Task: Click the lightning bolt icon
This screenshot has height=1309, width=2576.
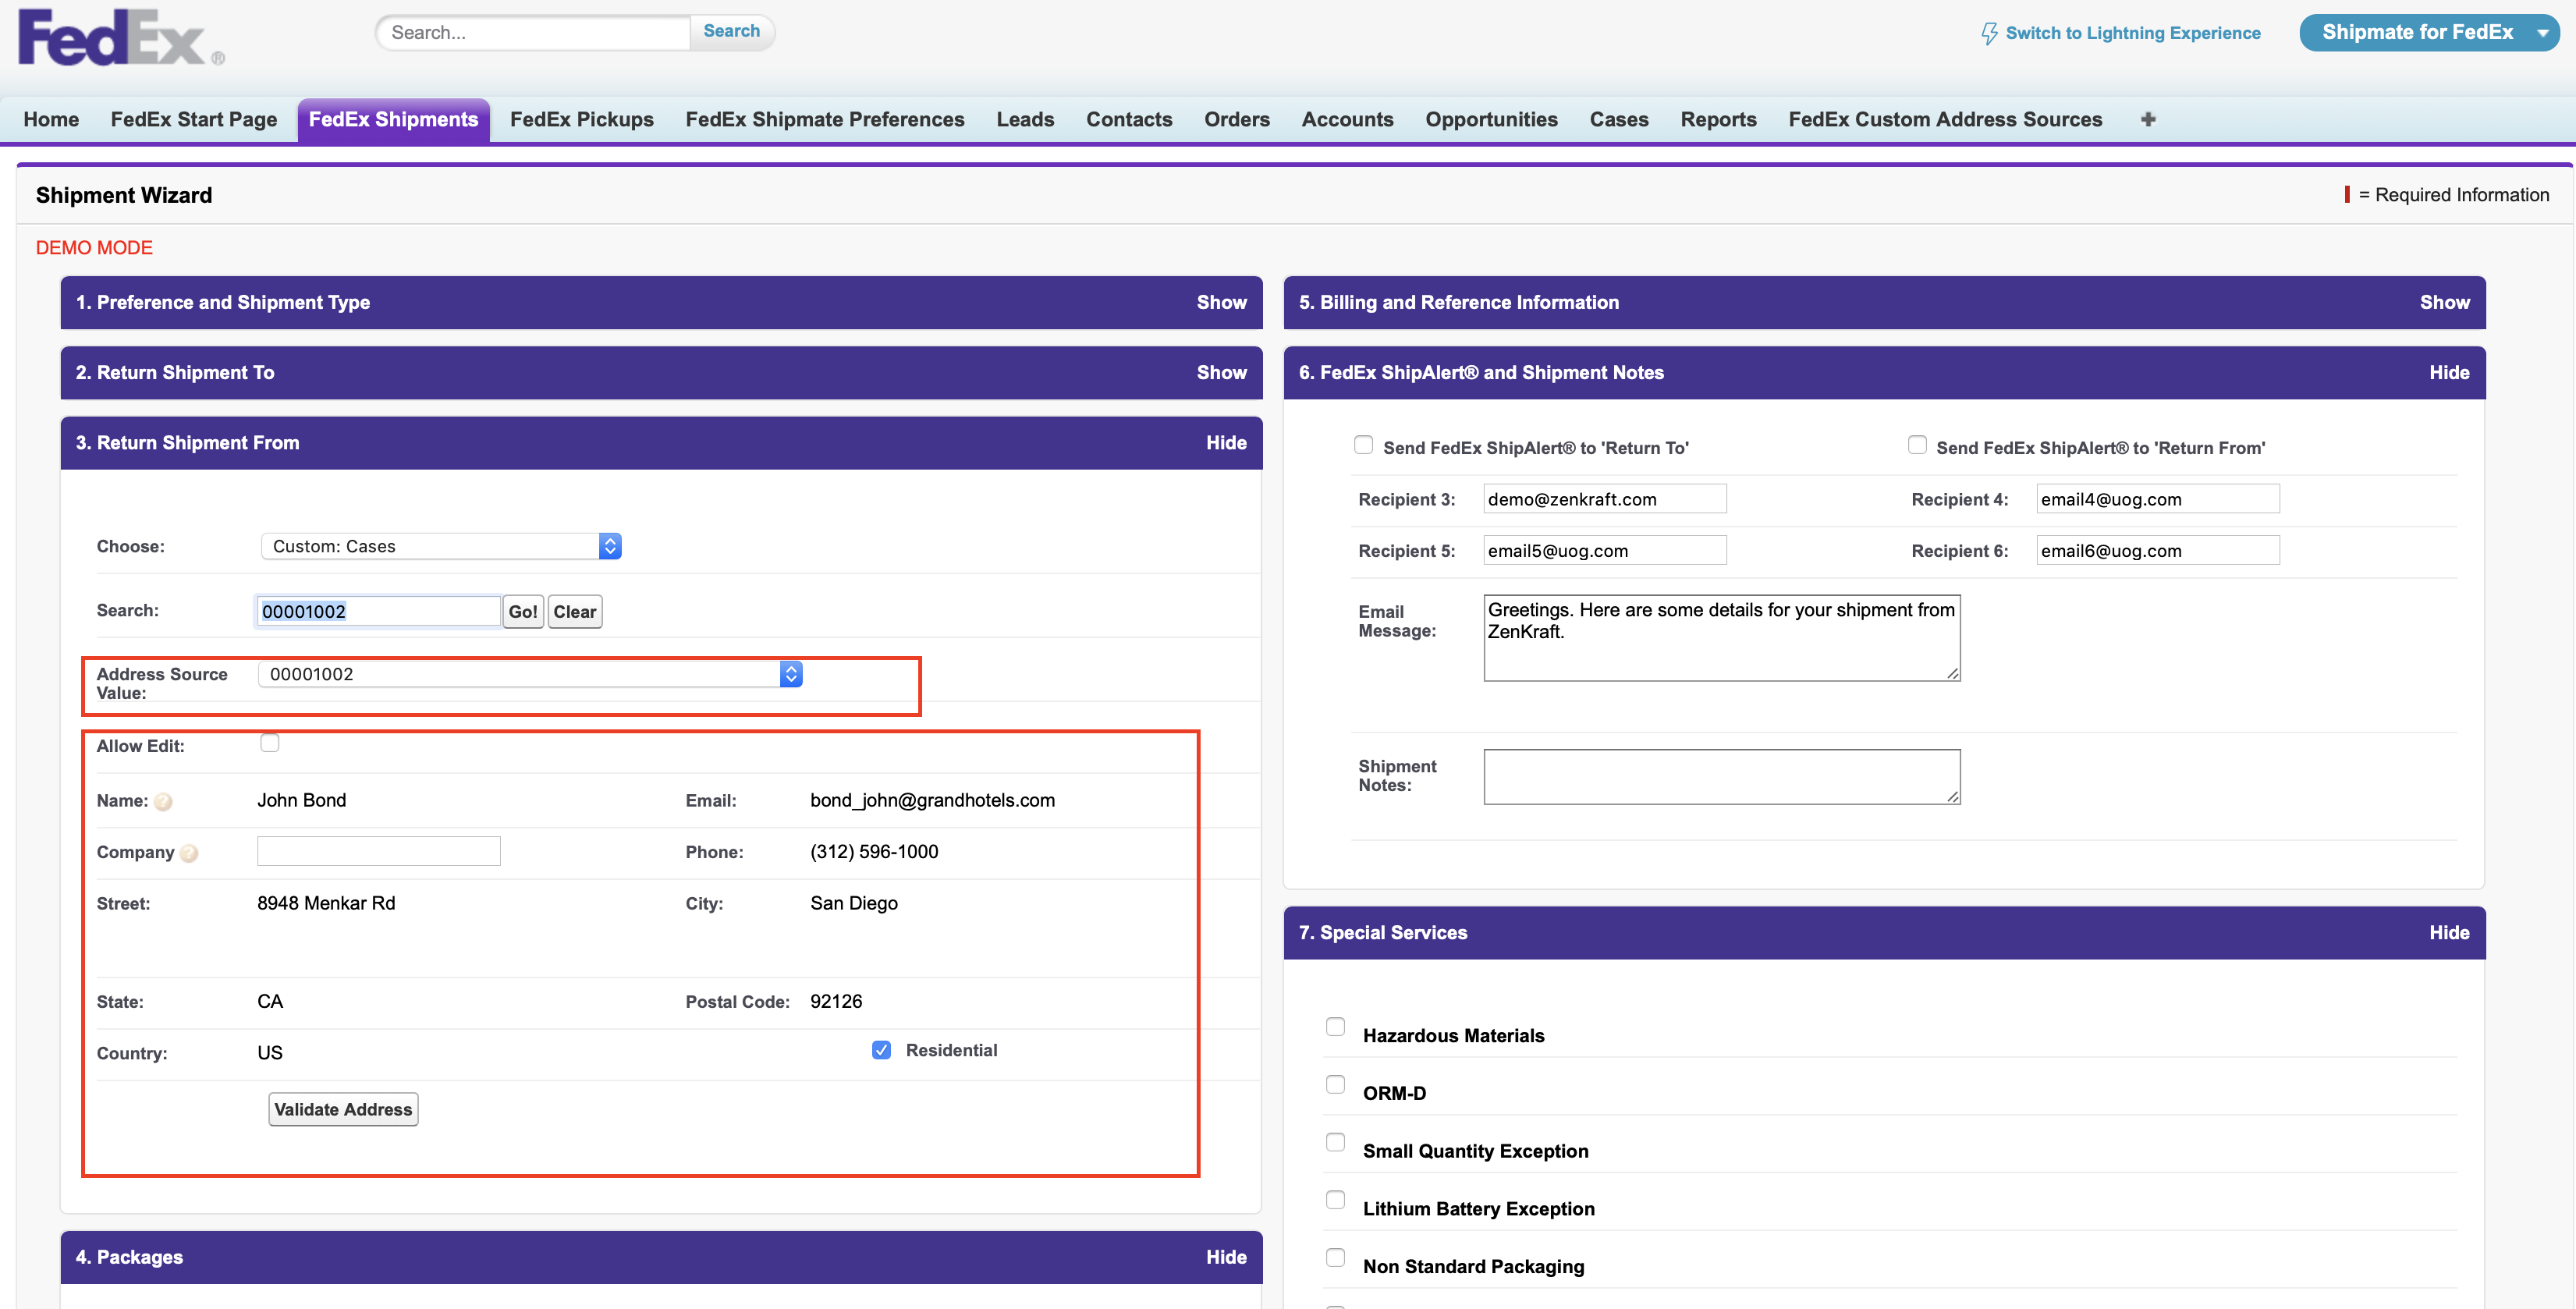Action: pos(1989,33)
